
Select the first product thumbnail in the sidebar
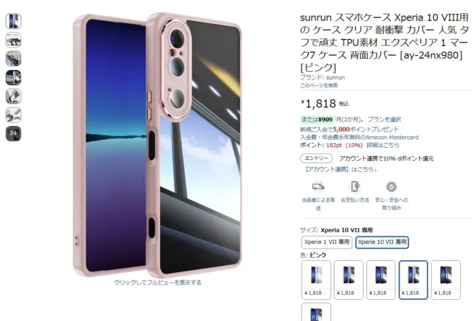(x=13, y=21)
